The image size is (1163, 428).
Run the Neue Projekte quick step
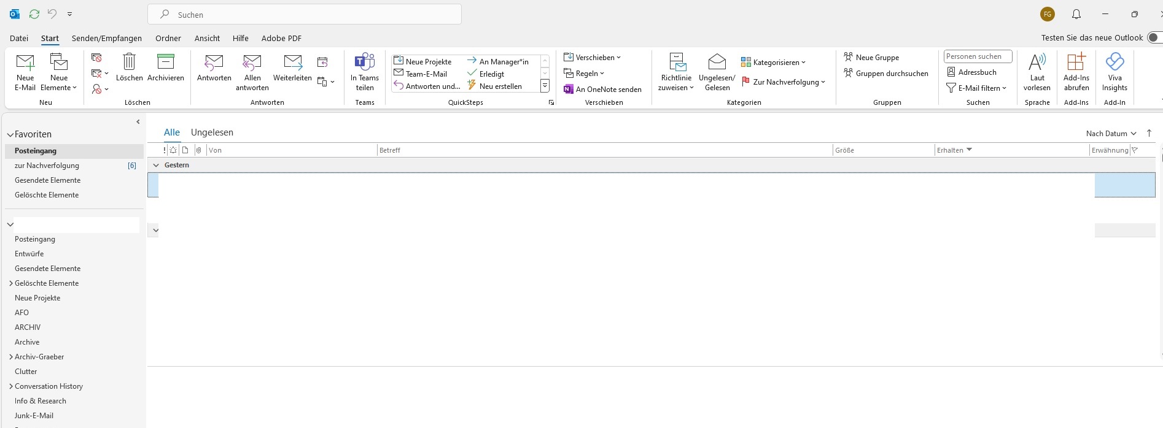point(422,61)
